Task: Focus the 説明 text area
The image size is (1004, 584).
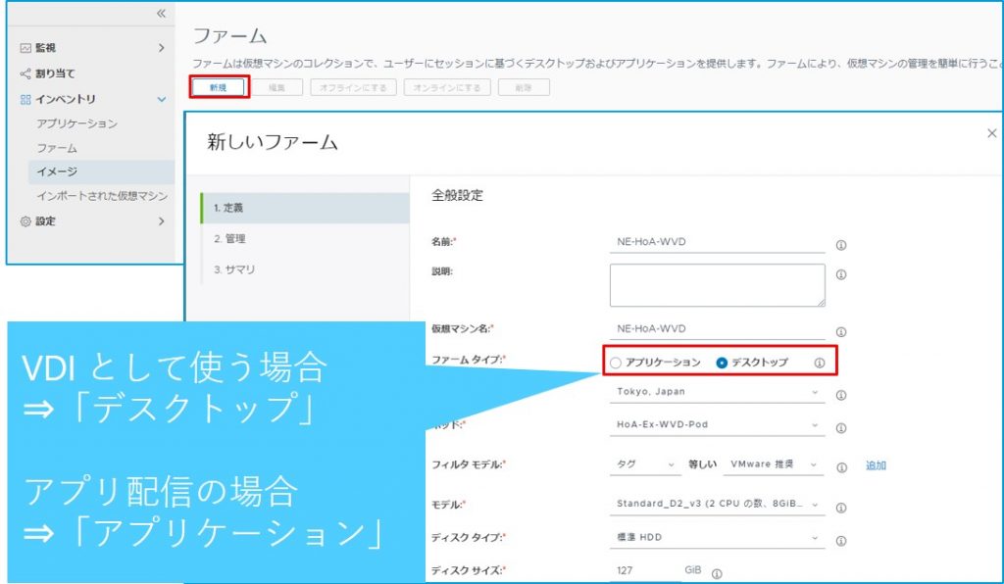Action: [x=717, y=285]
